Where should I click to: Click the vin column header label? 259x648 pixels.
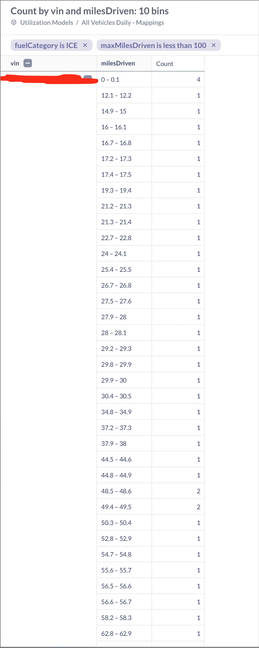[15, 63]
